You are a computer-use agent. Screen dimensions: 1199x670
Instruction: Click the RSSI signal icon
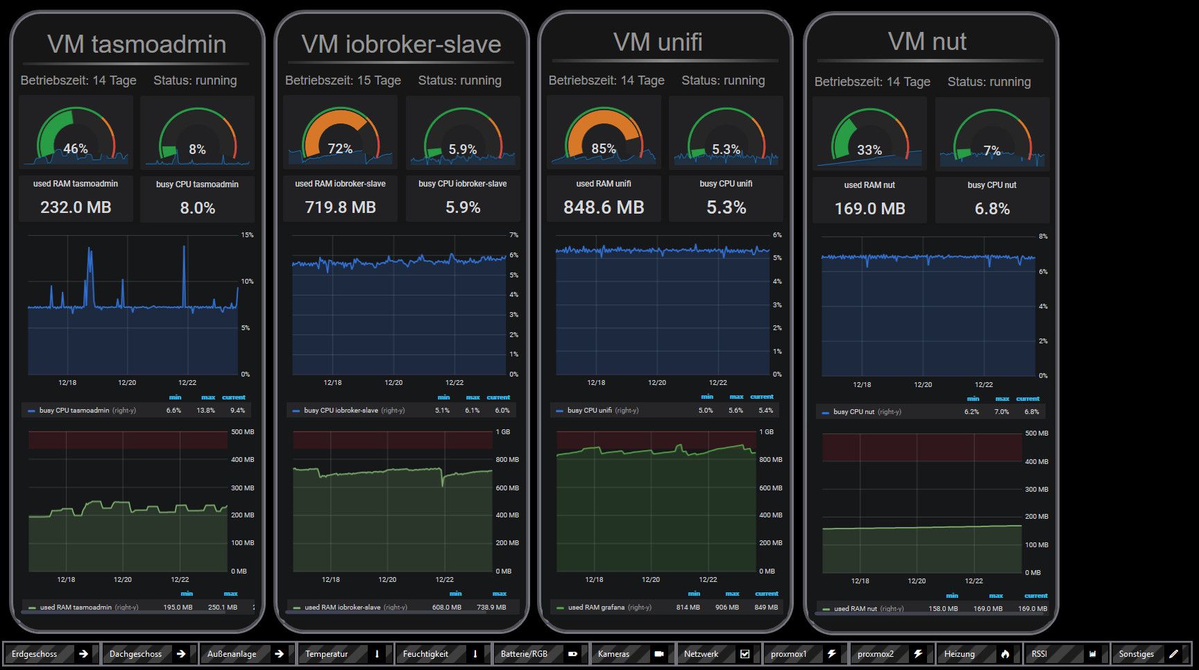coord(1092,654)
